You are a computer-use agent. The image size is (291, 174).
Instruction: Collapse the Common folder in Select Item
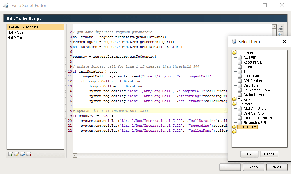(x=234, y=53)
